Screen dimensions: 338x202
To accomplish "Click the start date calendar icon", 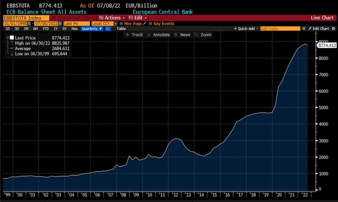I will click(x=29, y=24).
